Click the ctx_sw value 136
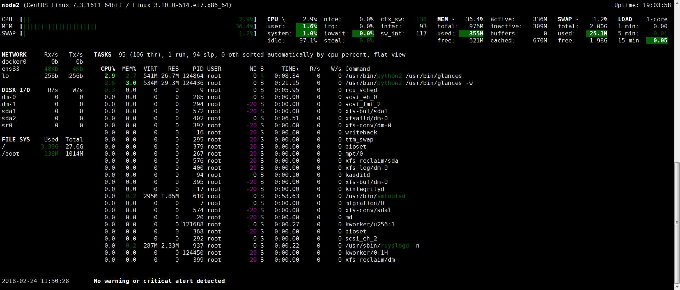Screen dimensions: 680x290 coord(421,19)
